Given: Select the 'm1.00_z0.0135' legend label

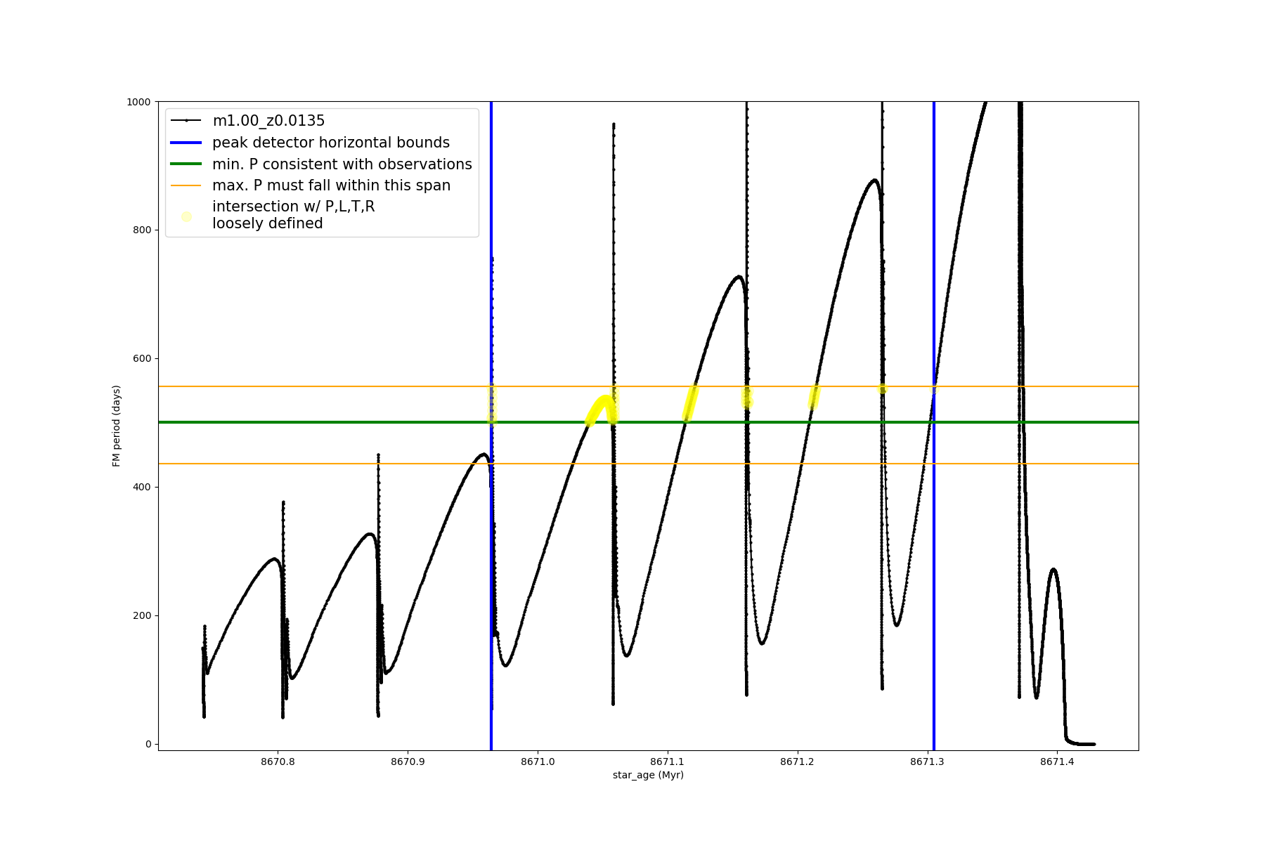Looking at the screenshot, I should (x=268, y=121).
